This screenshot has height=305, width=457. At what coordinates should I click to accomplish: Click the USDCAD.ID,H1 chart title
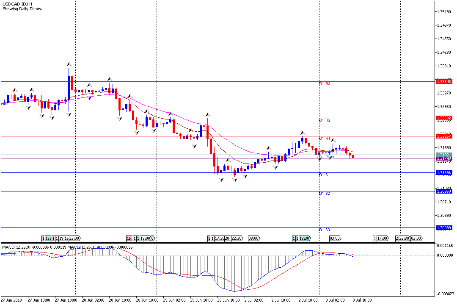[18, 4]
